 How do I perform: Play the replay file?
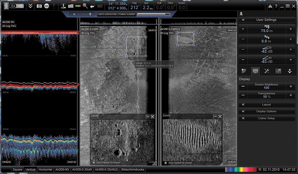(74, 14)
